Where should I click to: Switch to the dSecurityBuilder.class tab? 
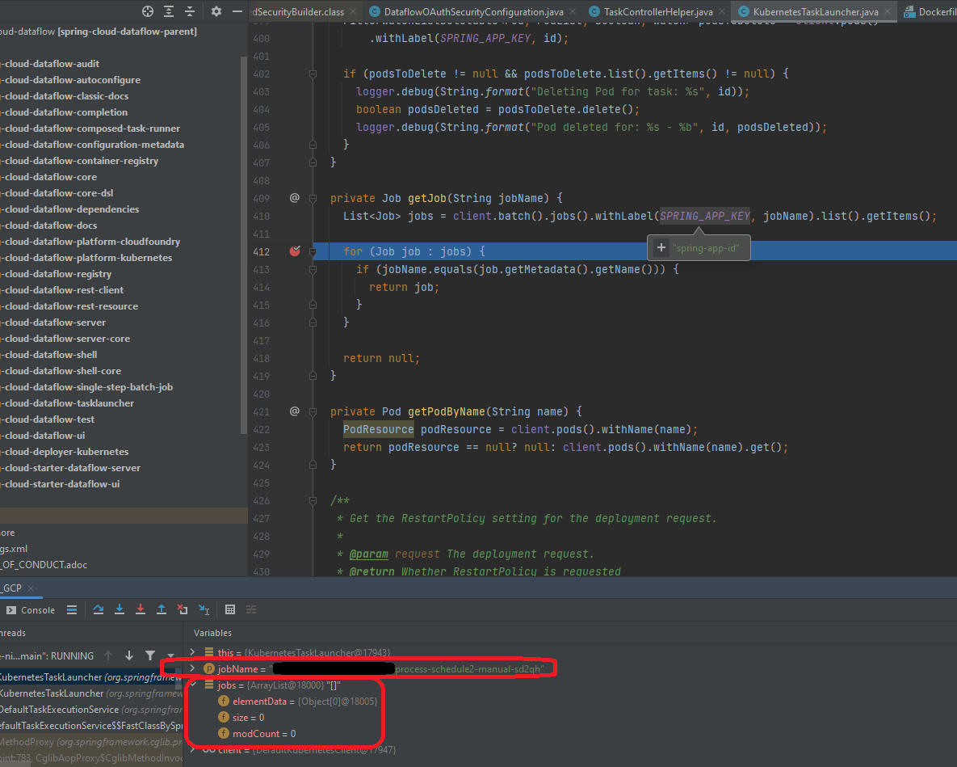click(x=298, y=11)
